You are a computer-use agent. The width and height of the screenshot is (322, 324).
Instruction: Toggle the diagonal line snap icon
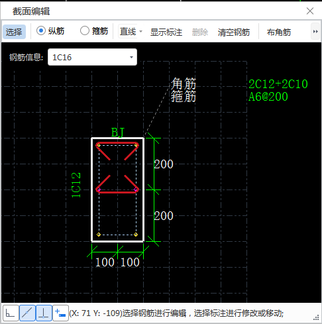click(x=27, y=313)
